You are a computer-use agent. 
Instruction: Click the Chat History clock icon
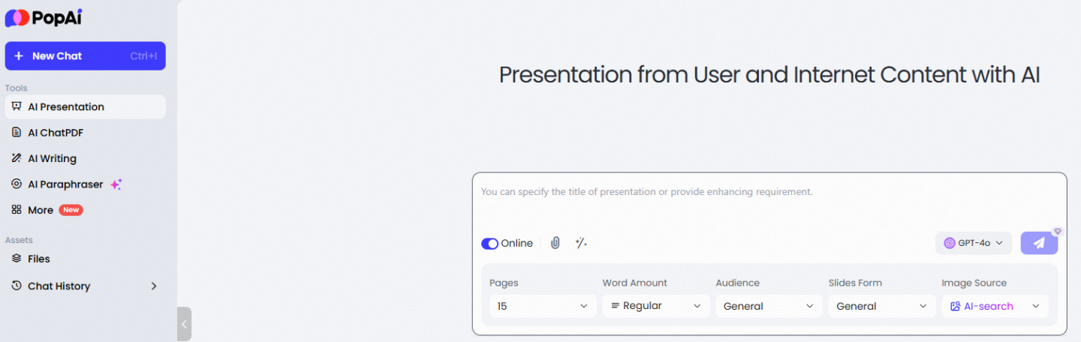[x=17, y=286]
